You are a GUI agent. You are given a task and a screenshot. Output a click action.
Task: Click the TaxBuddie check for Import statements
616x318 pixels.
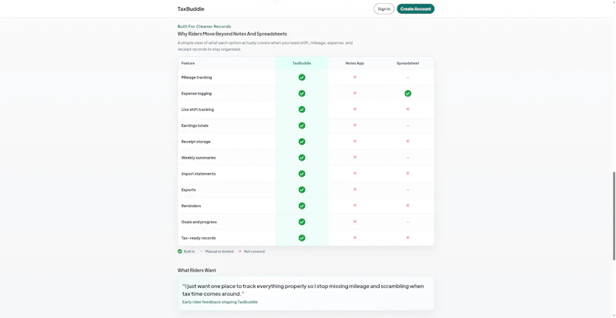tap(302, 174)
